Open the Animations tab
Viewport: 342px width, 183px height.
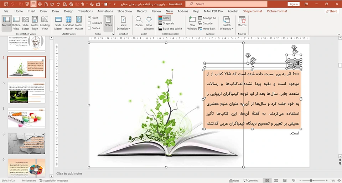pos(105,11)
